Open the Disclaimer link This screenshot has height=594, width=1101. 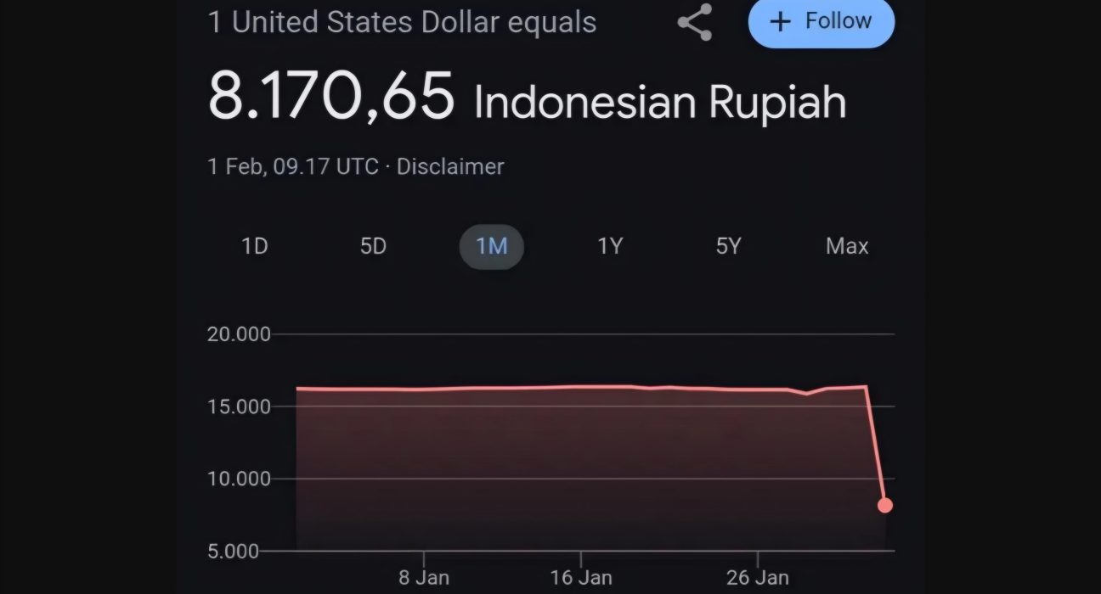click(450, 166)
